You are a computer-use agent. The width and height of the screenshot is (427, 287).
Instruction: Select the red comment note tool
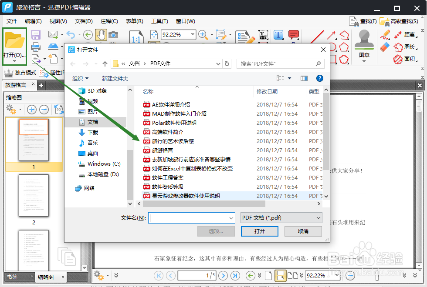pyautogui.click(x=293, y=33)
